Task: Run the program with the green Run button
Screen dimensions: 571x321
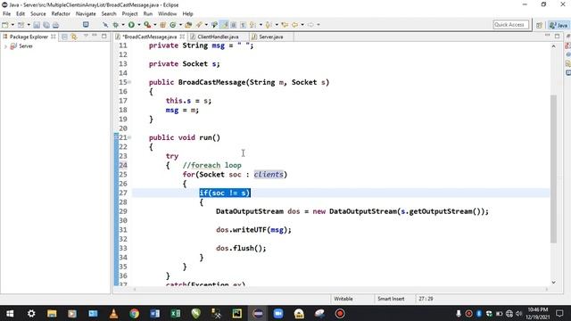Action: (x=131, y=25)
